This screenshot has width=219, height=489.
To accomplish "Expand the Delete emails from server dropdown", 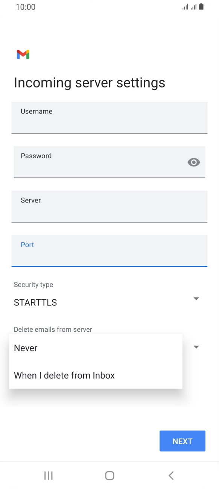I will 196,346.
